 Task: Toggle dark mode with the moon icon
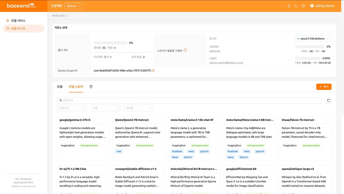(296, 6)
